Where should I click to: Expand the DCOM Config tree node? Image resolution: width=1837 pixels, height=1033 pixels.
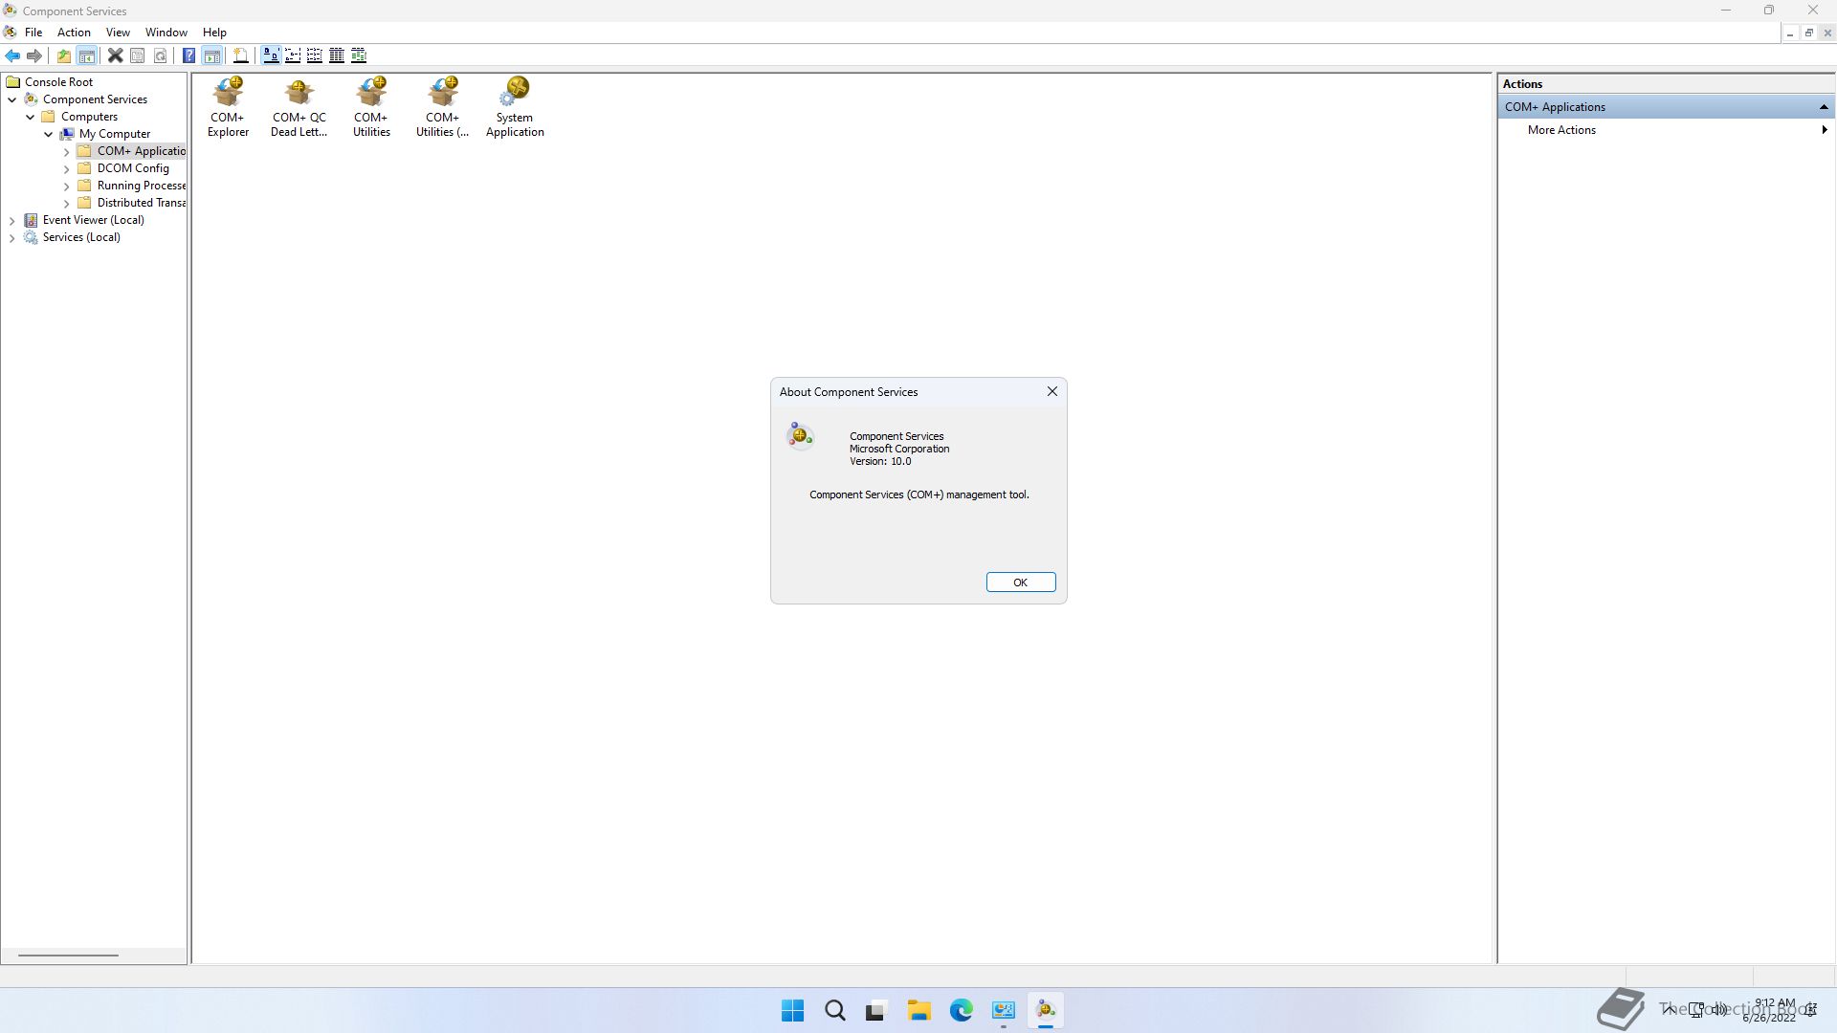click(66, 169)
